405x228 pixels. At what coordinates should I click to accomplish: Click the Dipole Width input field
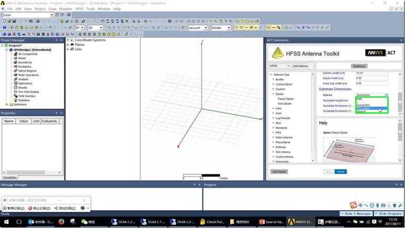pyautogui.click(x=372, y=78)
